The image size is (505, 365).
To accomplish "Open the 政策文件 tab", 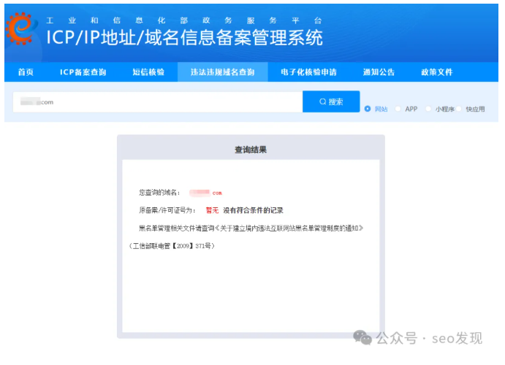I will (437, 72).
